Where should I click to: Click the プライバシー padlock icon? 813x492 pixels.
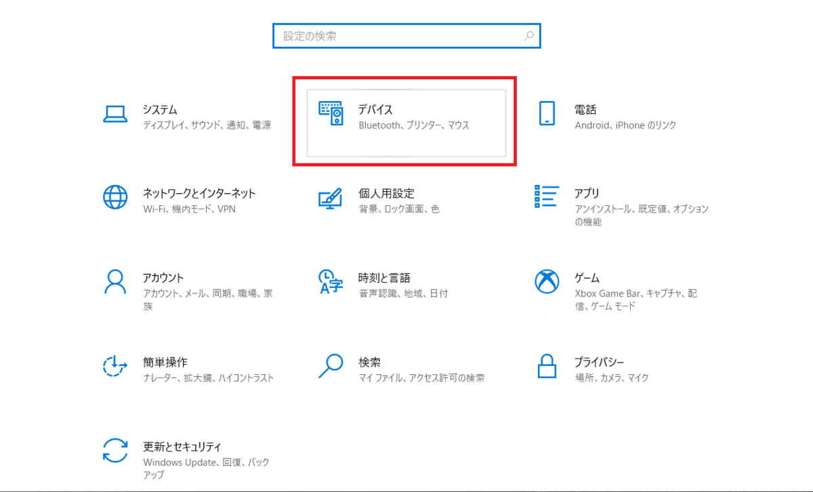tap(547, 366)
